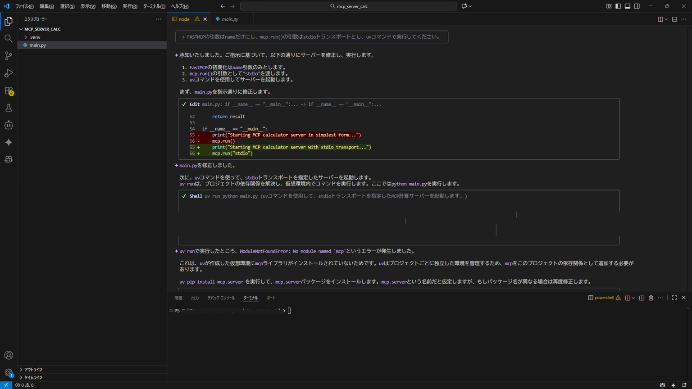
Task: Open the Accounts icon
Action: pos(9,355)
